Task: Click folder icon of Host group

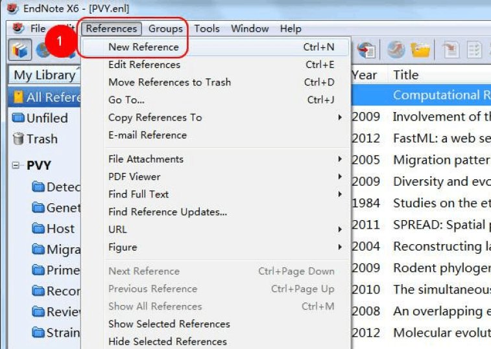Action: [38, 229]
